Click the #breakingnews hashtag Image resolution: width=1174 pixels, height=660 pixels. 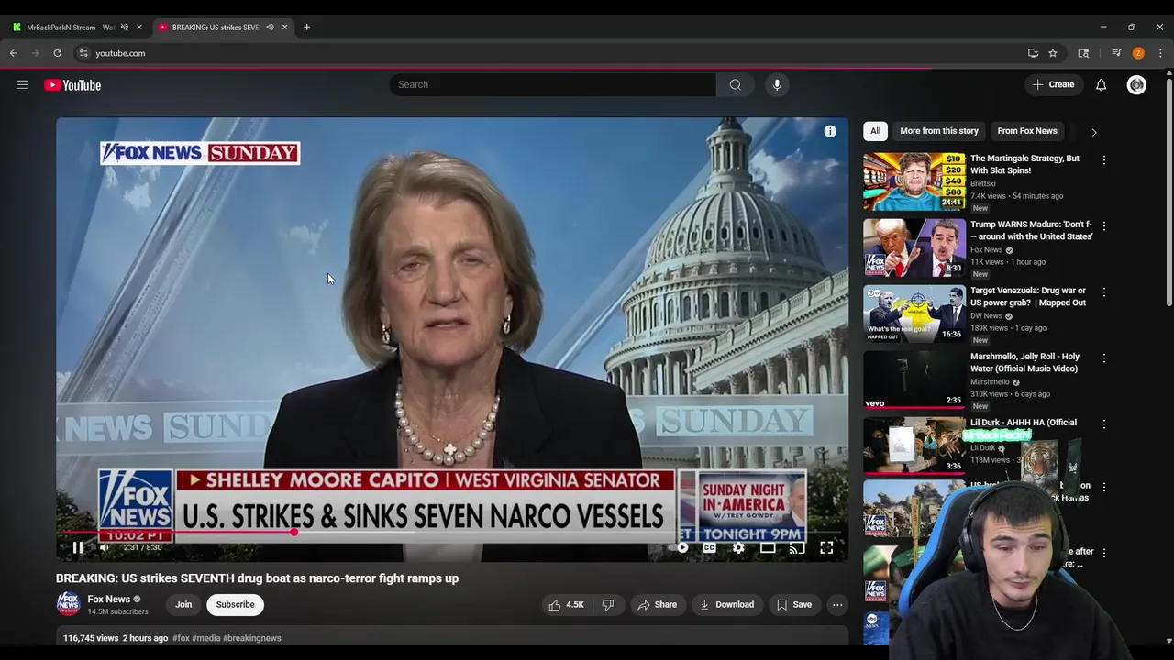(x=252, y=638)
